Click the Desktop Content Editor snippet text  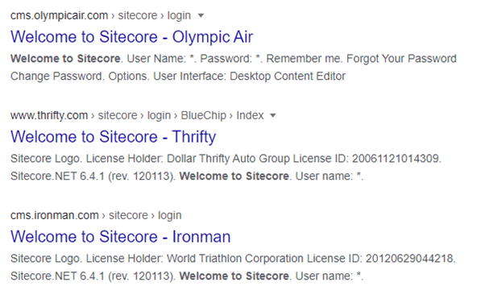click(x=288, y=76)
